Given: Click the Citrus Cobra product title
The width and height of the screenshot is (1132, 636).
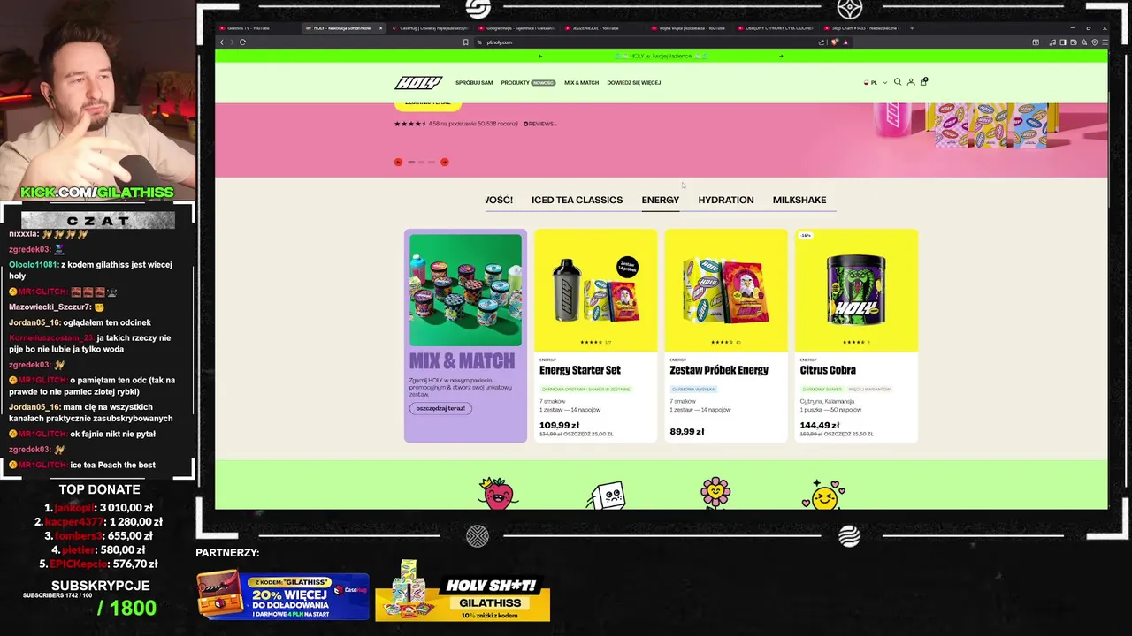Looking at the screenshot, I should click(828, 370).
